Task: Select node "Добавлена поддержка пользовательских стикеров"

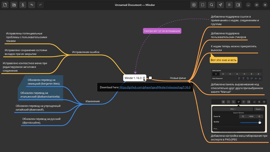Action: [x=228, y=35]
